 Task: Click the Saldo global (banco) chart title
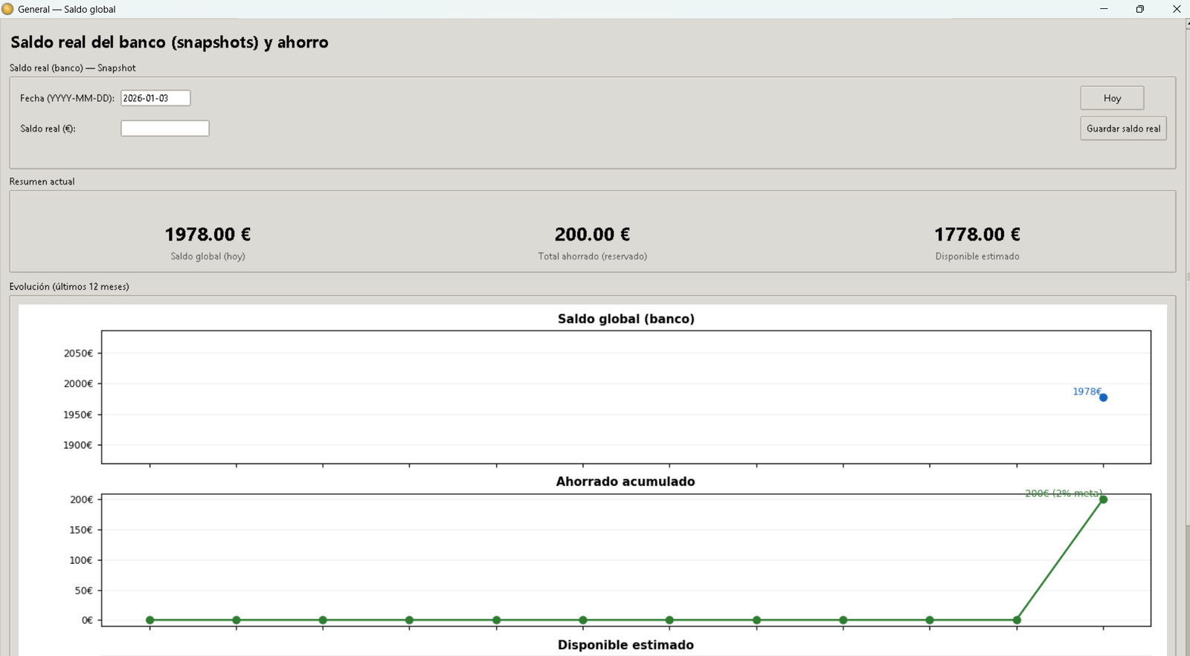coord(625,319)
